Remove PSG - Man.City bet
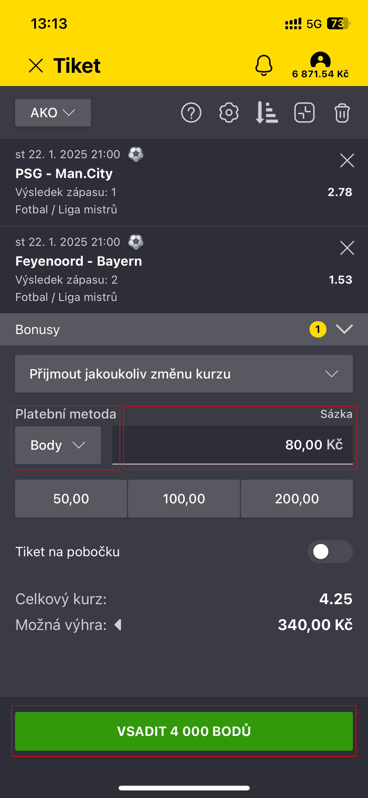The image size is (368, 798). click(x=347, y=161)
